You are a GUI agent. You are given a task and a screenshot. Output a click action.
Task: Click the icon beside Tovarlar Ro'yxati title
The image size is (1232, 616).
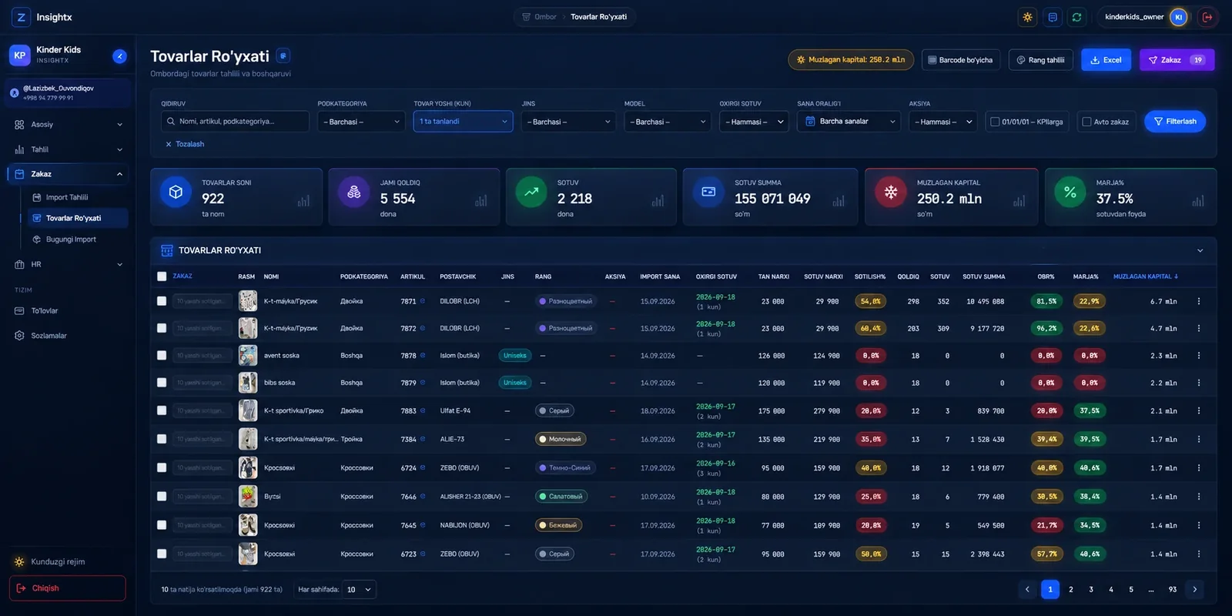coord(283,55)
